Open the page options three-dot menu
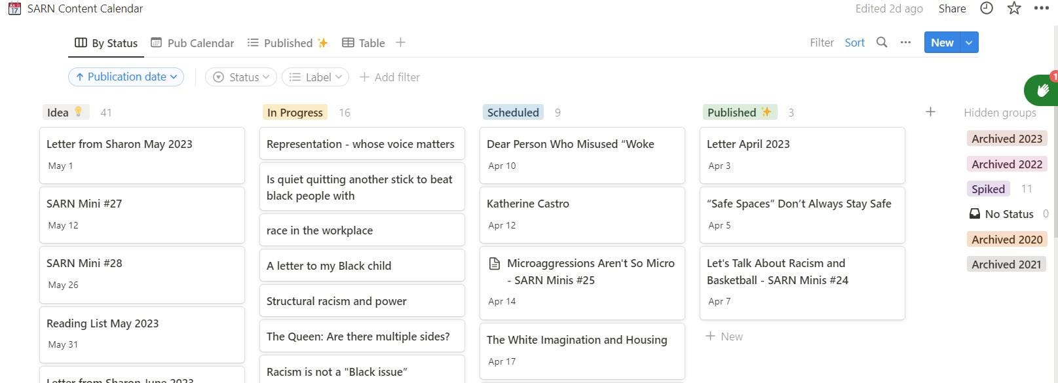Image resolution: width=1058 pixels, height=383 pixels. point(1041,9)
